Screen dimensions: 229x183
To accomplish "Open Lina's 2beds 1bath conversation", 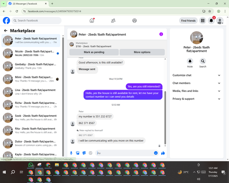I will (x=31, y=92).
